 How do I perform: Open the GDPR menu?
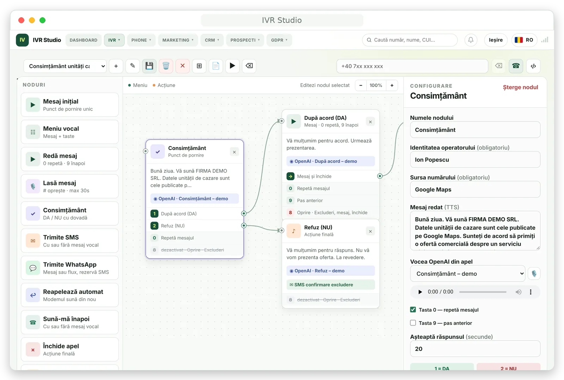pyautogui.click(x=279, y=40)
